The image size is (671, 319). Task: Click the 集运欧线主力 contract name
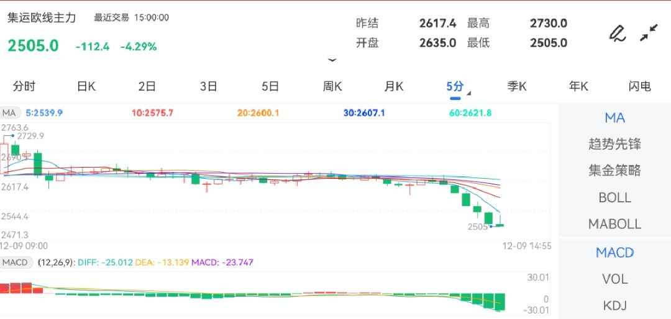pyautogui.click(x=42, y=18)
